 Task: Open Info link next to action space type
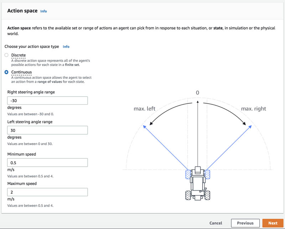(x=66, y=47)
